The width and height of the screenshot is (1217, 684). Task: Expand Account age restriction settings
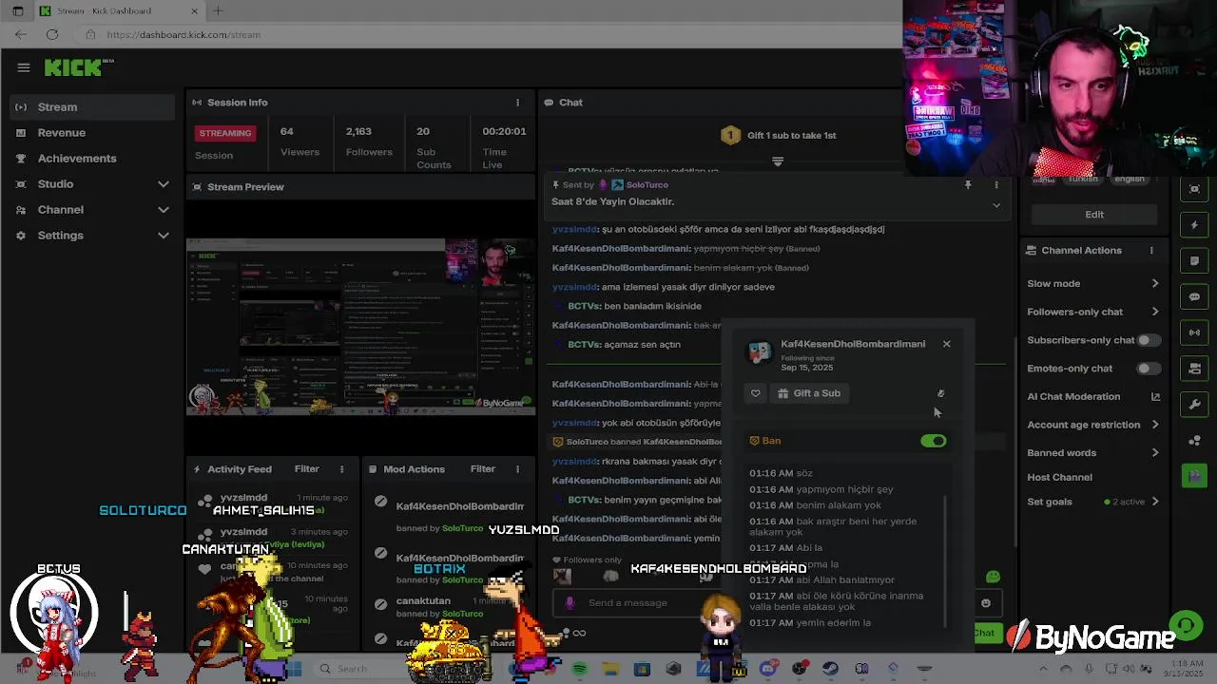1155,425
